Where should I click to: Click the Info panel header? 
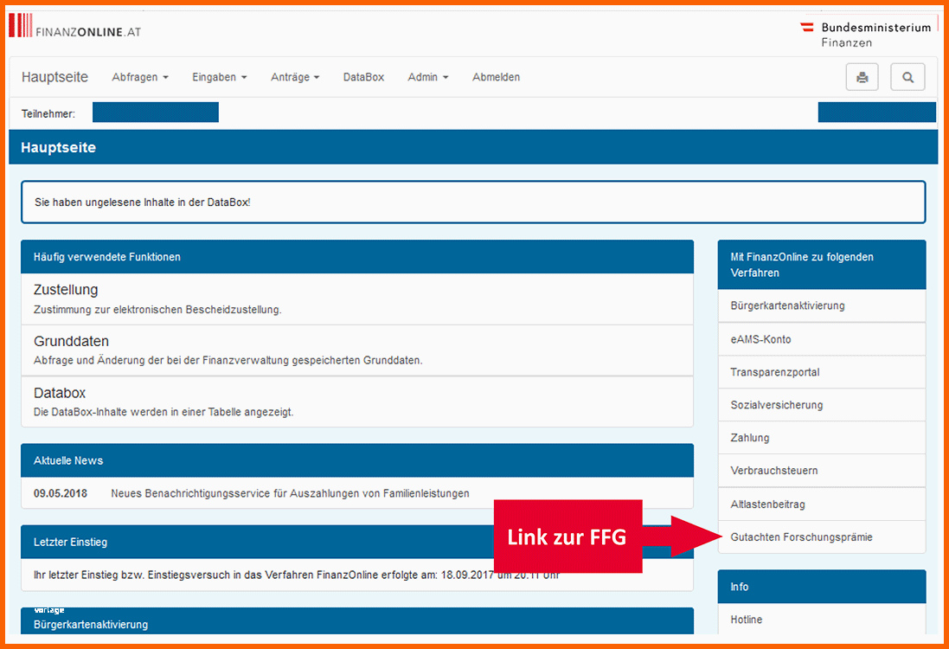(821, 587)
